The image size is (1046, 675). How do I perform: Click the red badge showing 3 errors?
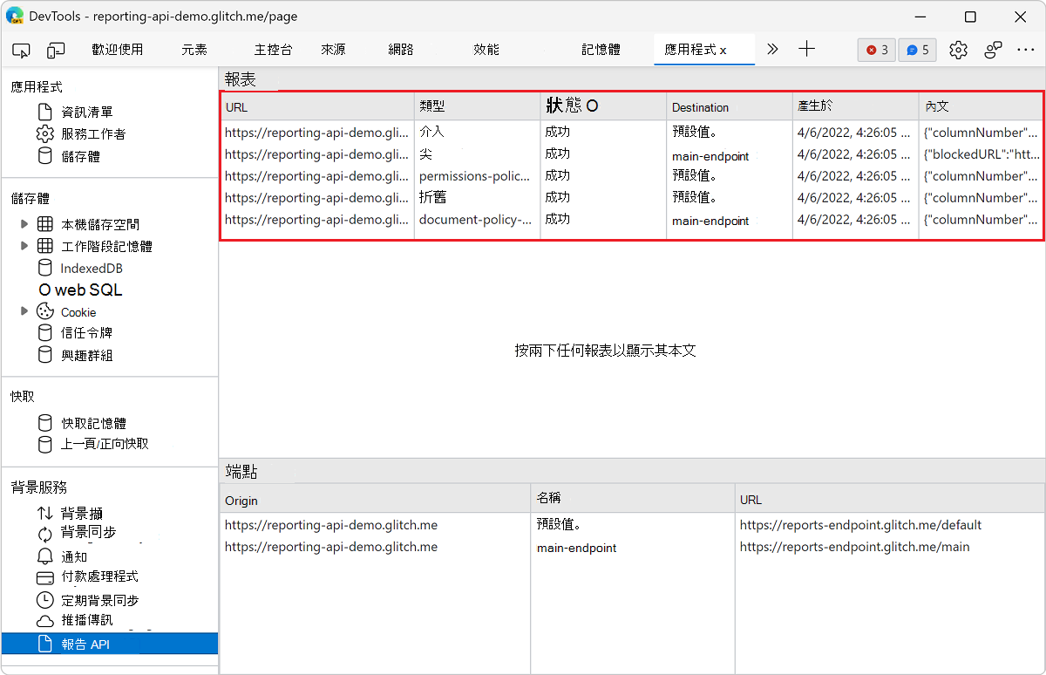click(876, 50)
